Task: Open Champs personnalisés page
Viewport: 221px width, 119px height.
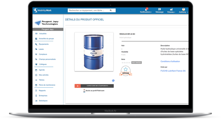Action: click(47, 59)
